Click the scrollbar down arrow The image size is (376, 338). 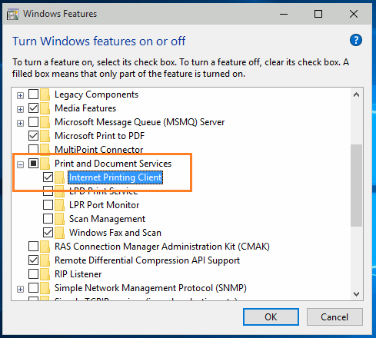[x=356, y=293]
